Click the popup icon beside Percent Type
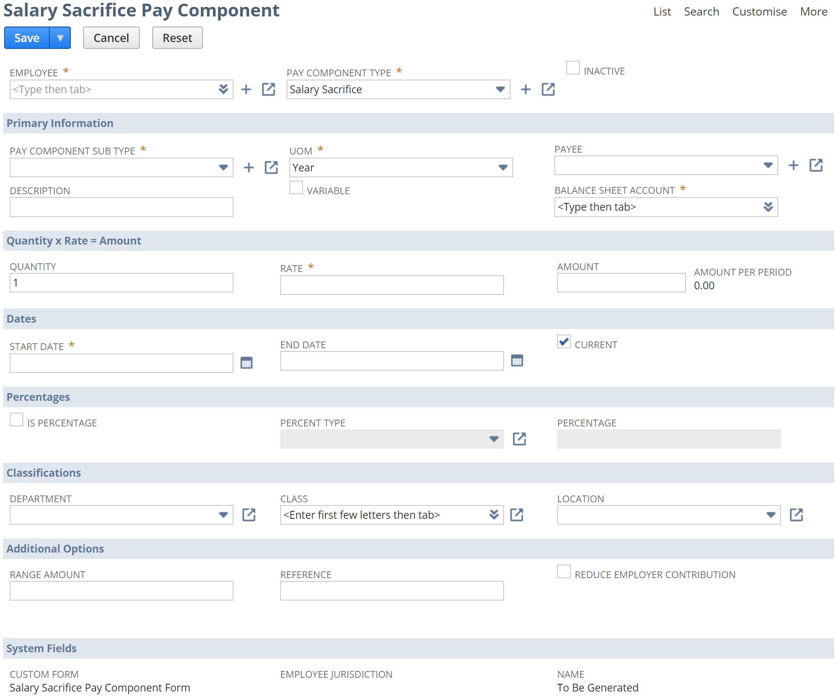The width and height of the screenshot is (835, 697). [x=519, y=439]
